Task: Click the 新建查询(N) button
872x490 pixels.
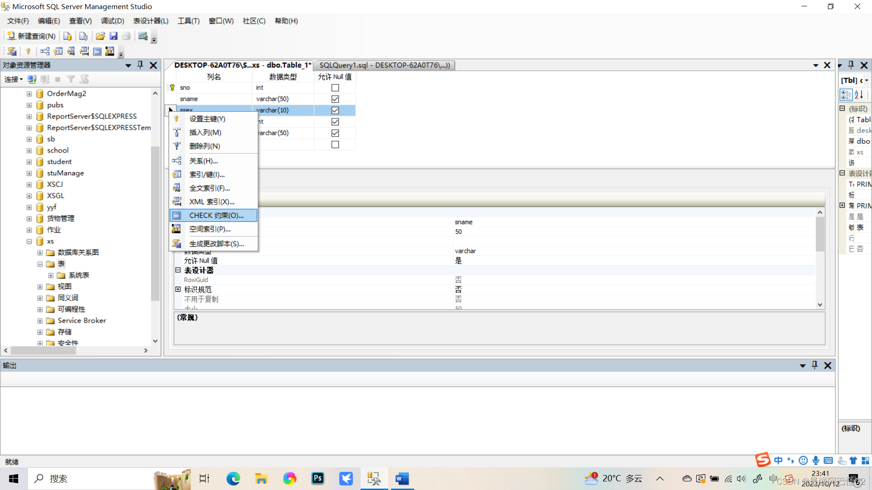Action: pos(32,36)
